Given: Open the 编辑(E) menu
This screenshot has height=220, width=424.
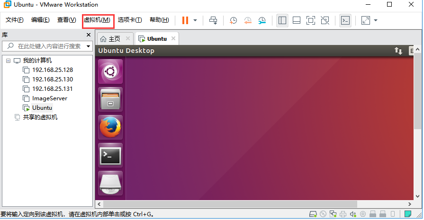Looking at the screenshot, I should 40,20.
